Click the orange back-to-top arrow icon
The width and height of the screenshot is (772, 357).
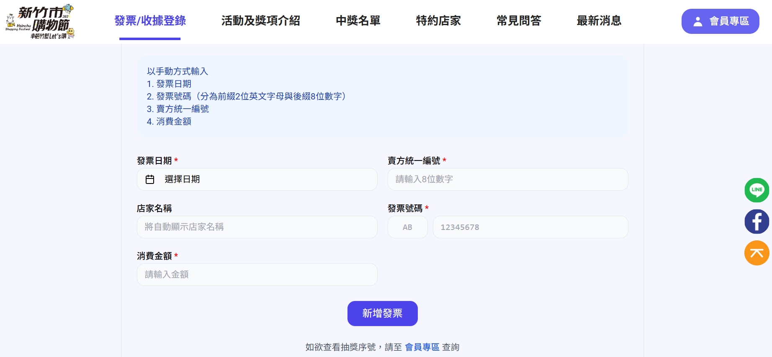point(757,253)
